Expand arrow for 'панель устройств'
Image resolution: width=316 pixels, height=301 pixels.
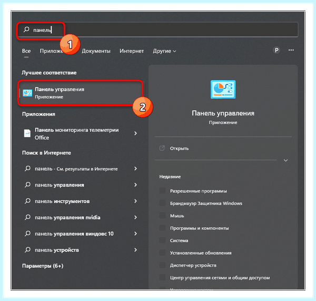coord(136,250)
